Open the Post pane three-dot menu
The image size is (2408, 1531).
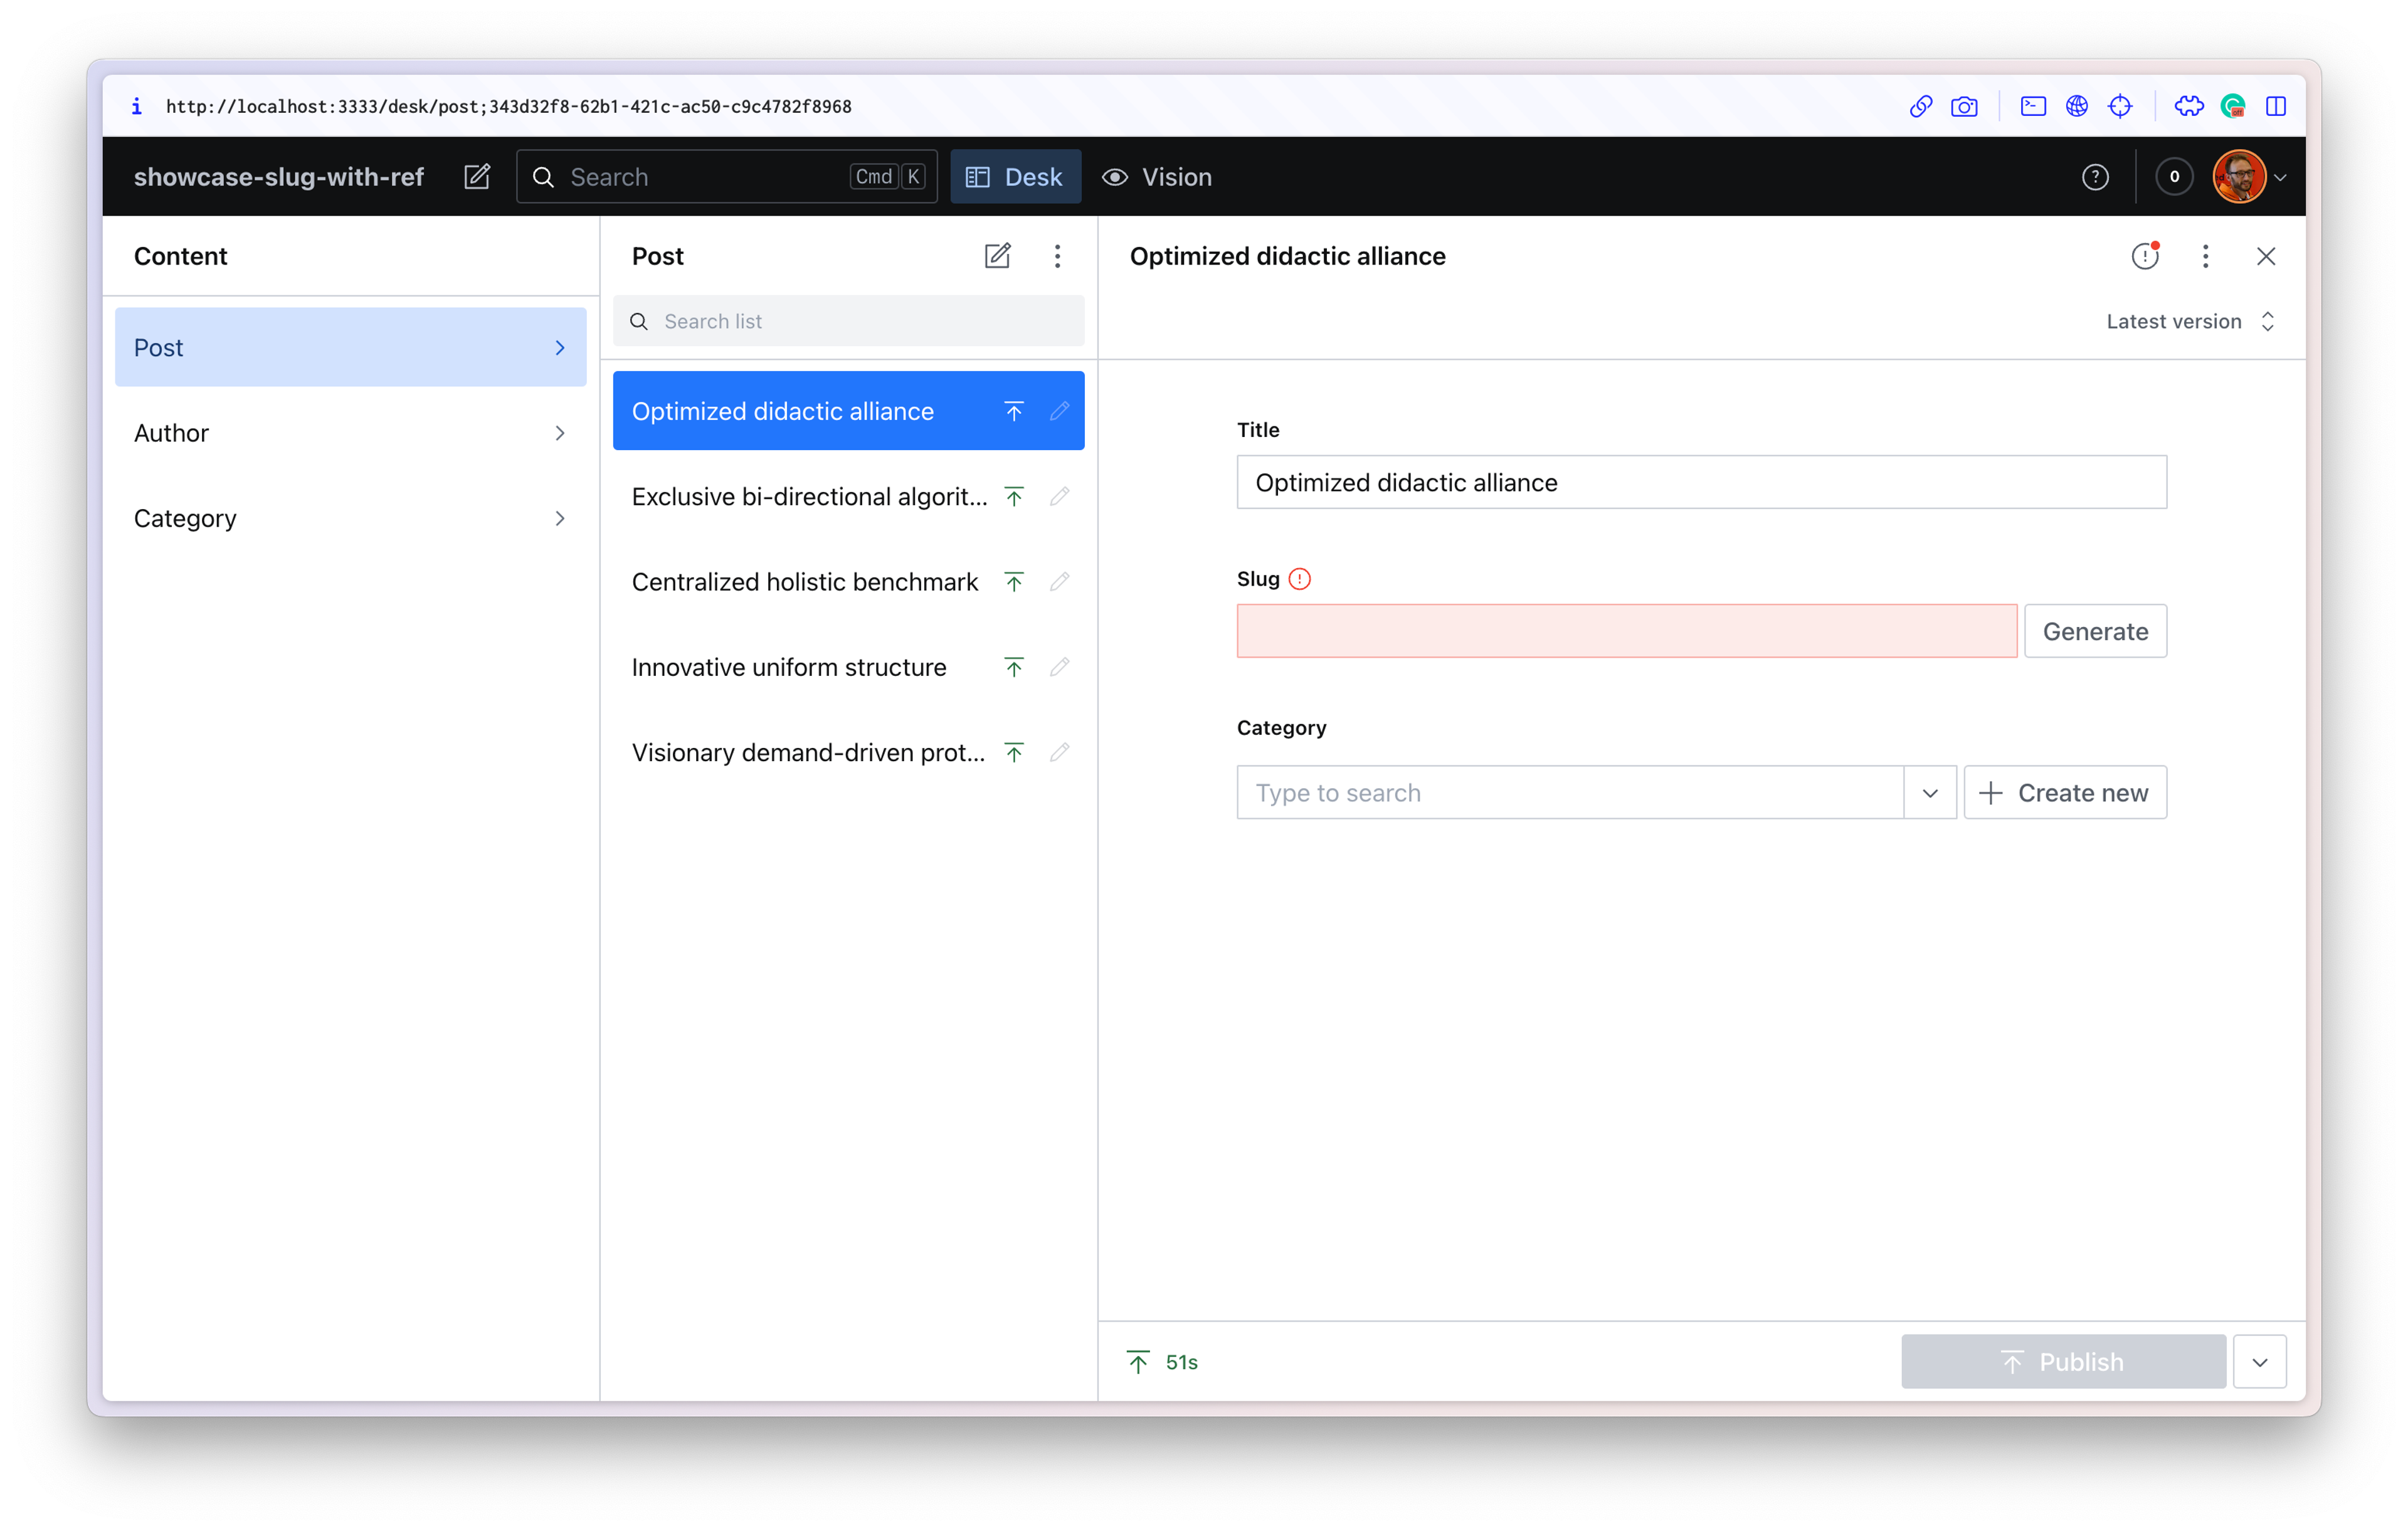pos(1057,256)
